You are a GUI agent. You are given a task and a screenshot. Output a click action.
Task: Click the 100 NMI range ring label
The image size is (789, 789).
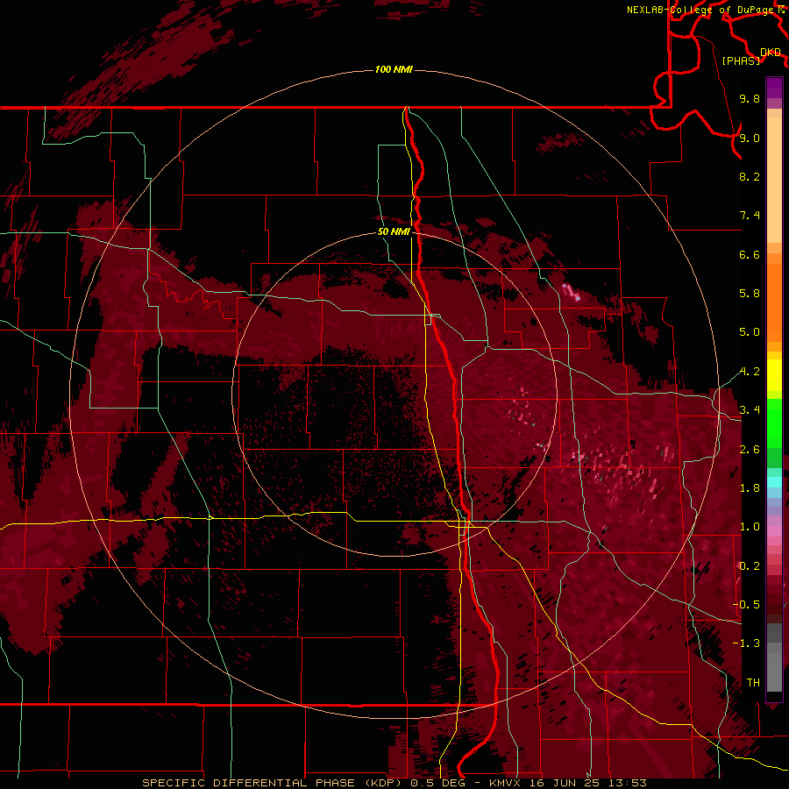tap(394, 69)
